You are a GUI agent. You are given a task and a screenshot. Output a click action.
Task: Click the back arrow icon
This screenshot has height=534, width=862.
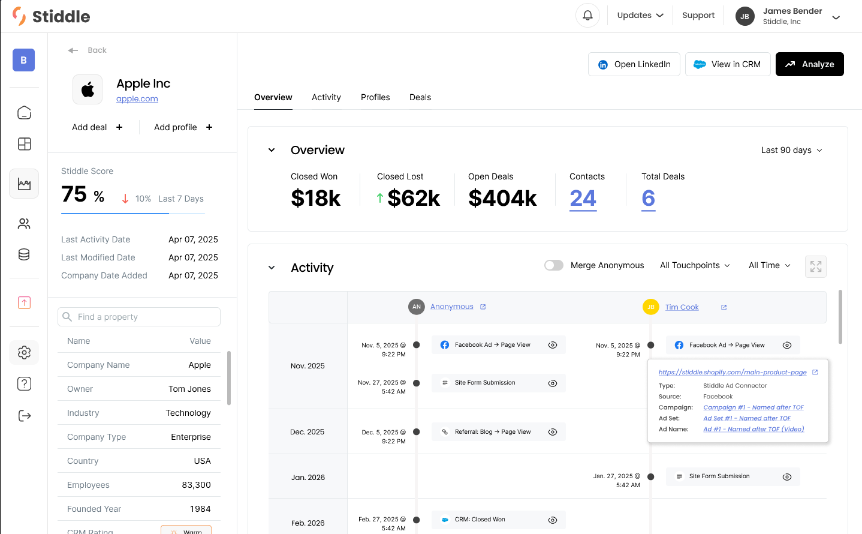pos(73,50)
